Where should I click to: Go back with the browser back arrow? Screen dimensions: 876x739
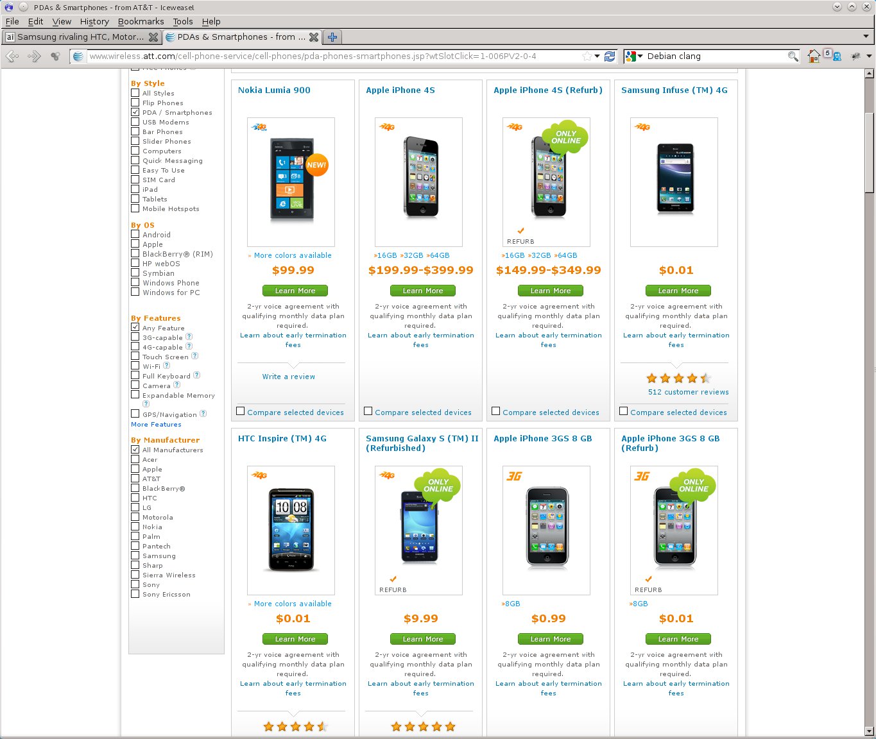[12, 56]
